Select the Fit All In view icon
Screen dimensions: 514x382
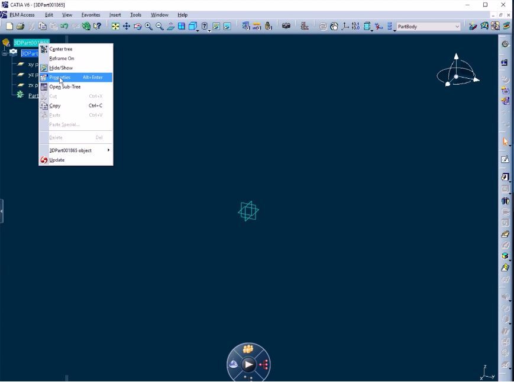(115, 27)
